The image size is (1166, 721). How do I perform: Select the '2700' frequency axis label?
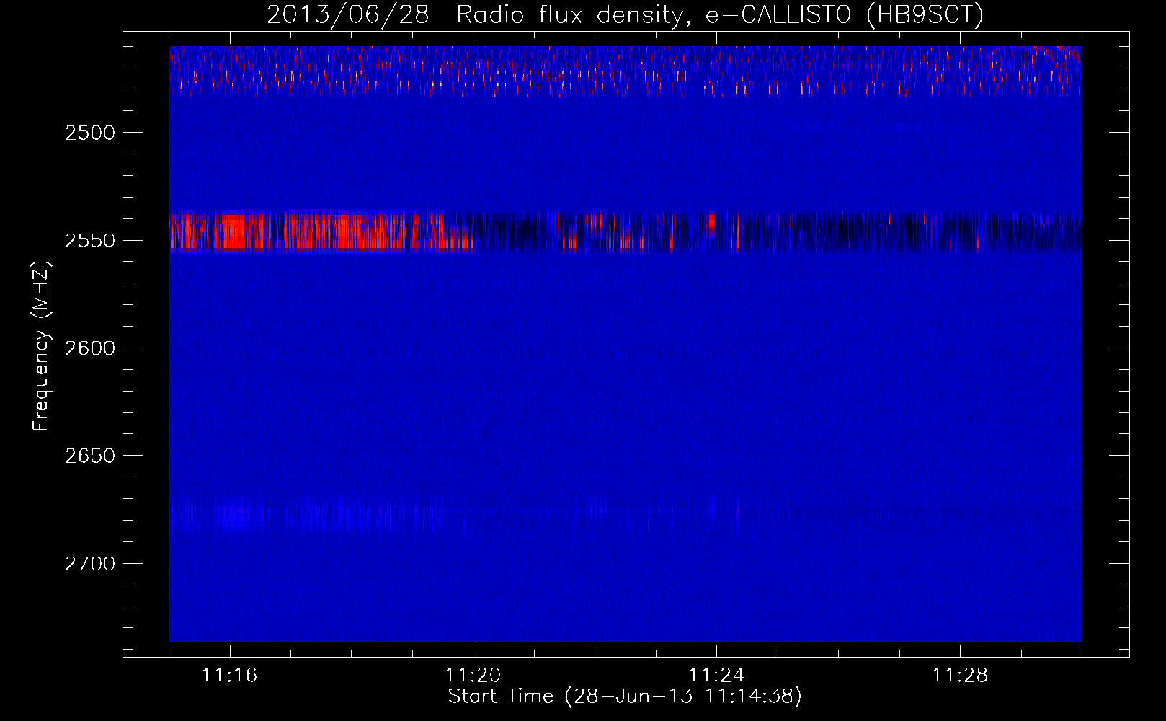90,563
